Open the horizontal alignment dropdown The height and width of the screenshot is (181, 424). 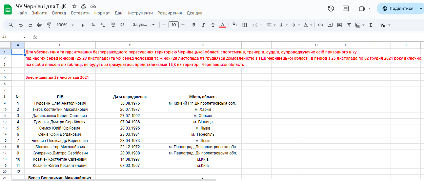coord(271,25)
